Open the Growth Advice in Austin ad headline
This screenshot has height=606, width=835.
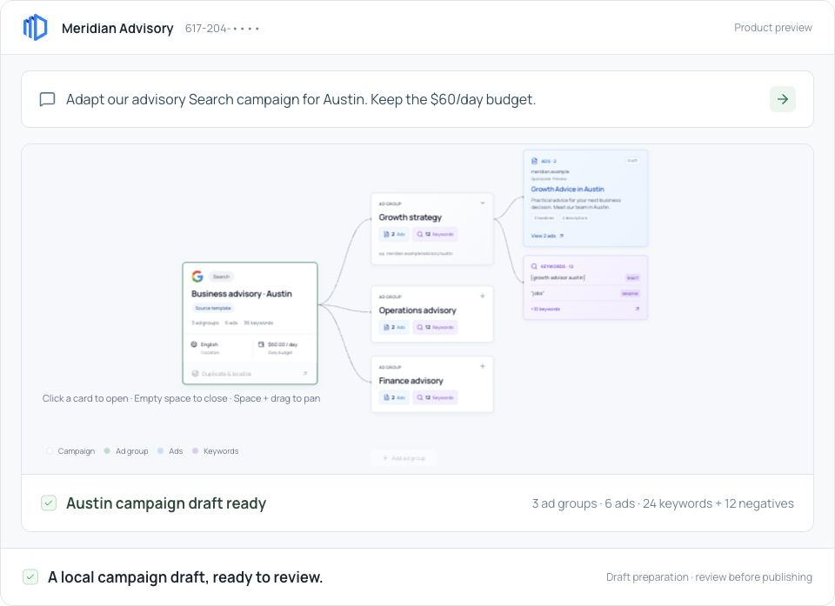567,189
